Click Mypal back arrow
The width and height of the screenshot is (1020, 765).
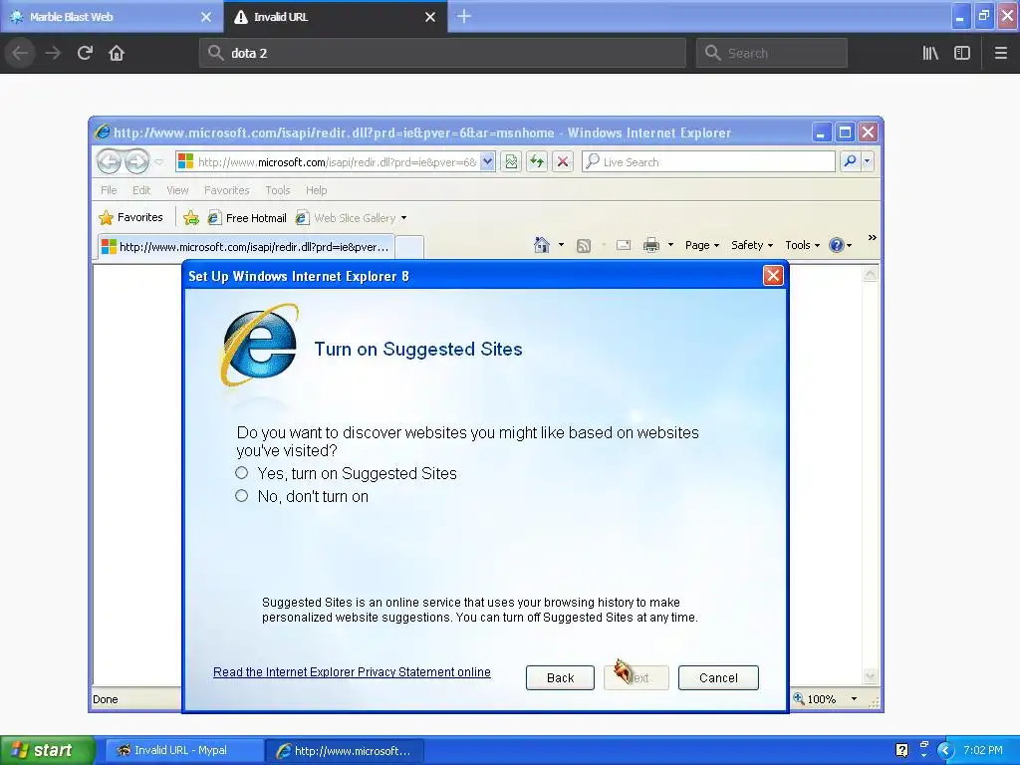(x=20, y=53)
